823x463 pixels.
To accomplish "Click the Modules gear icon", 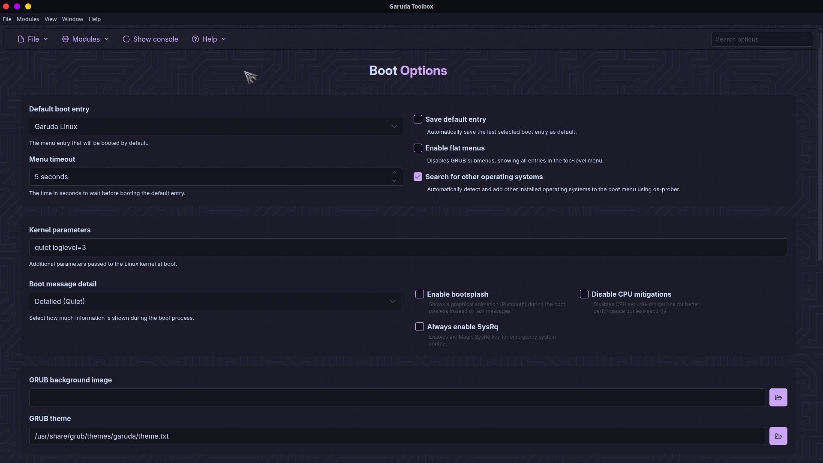I will click(x=65, y=39).
